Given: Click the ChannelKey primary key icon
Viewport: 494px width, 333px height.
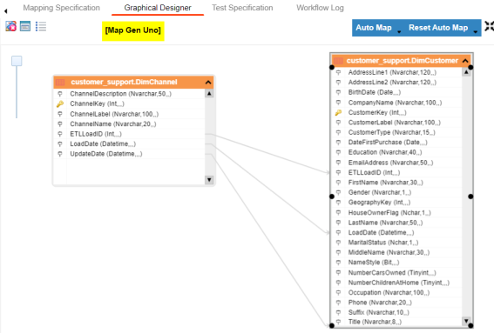Looking at the screenshot, I should tap(60, 103).
